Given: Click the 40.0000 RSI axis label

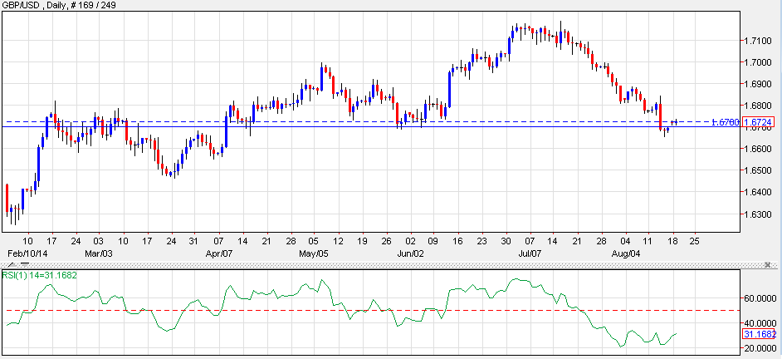Looking at the screenshot, I should tap(758, 322).
